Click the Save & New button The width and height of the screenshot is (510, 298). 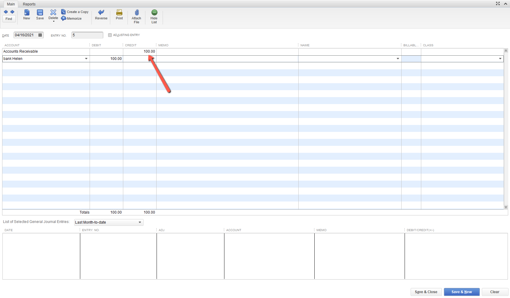coord(462,292)
